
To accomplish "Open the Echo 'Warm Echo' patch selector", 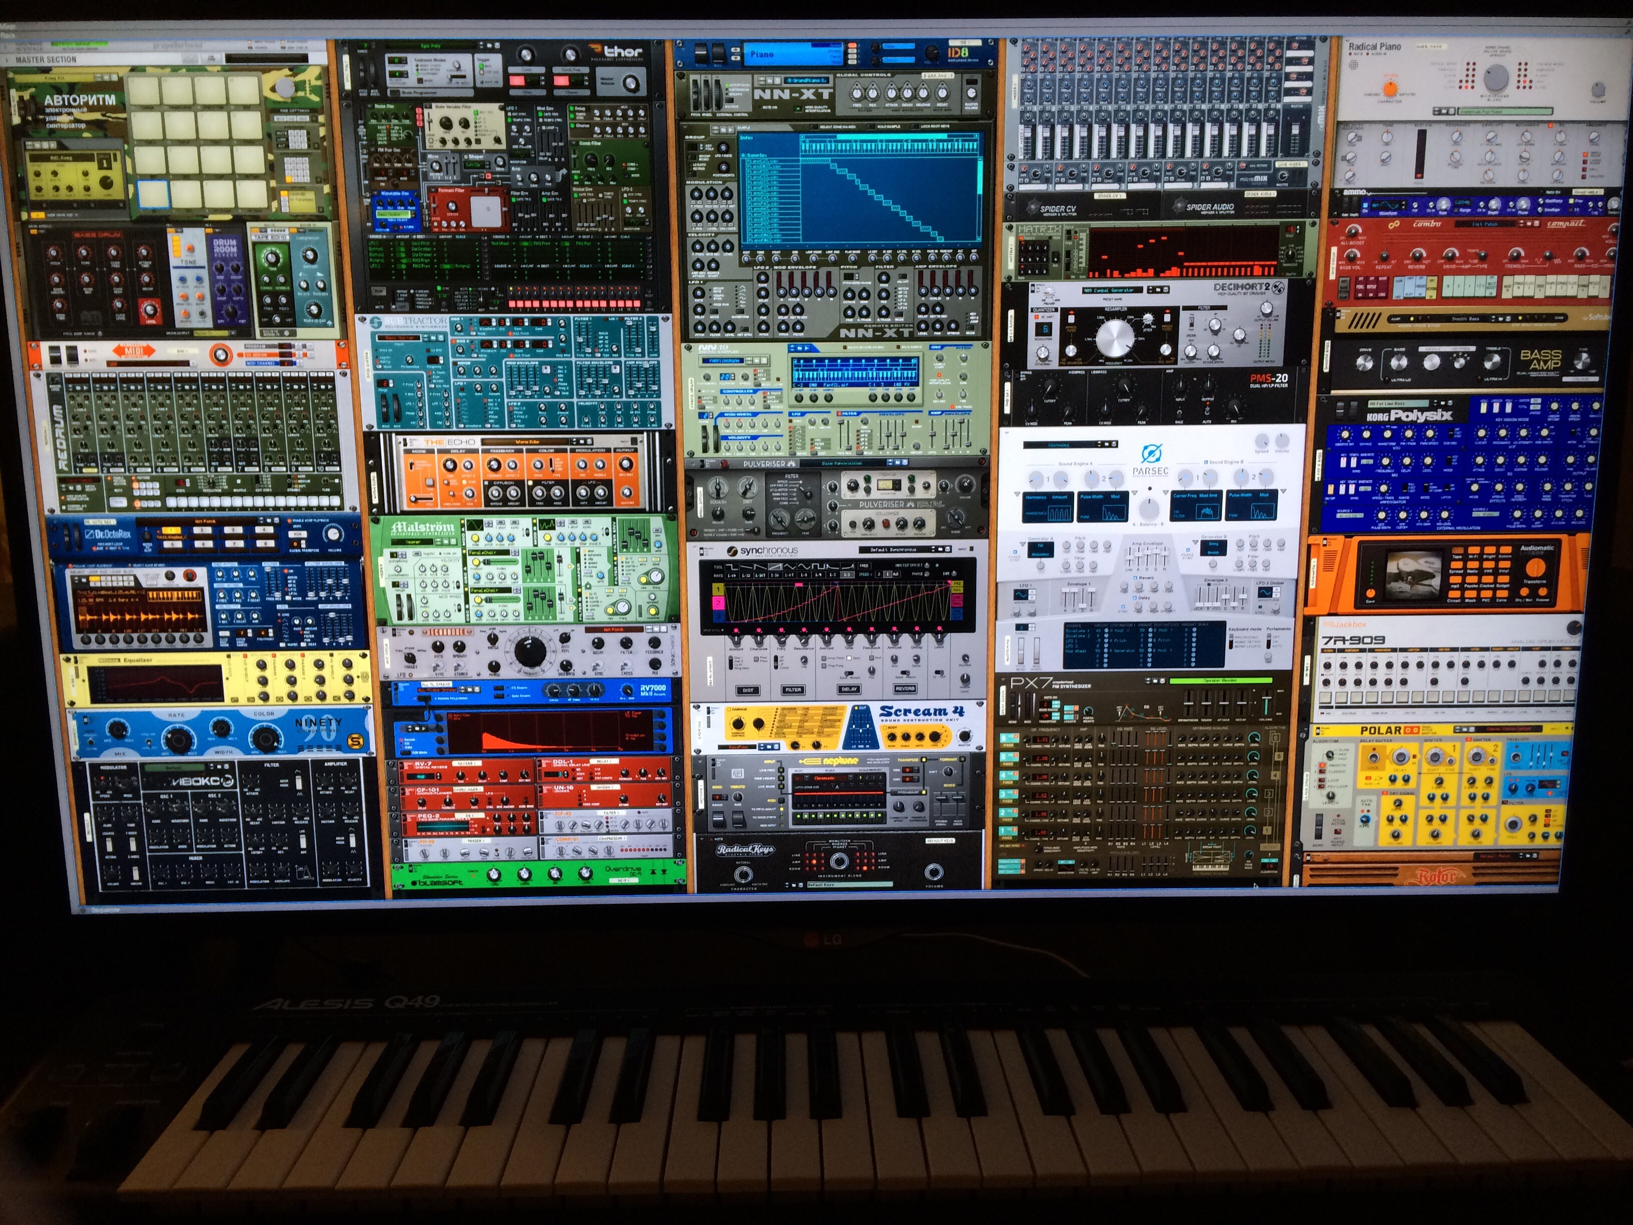I will click(x=526, y=443).
